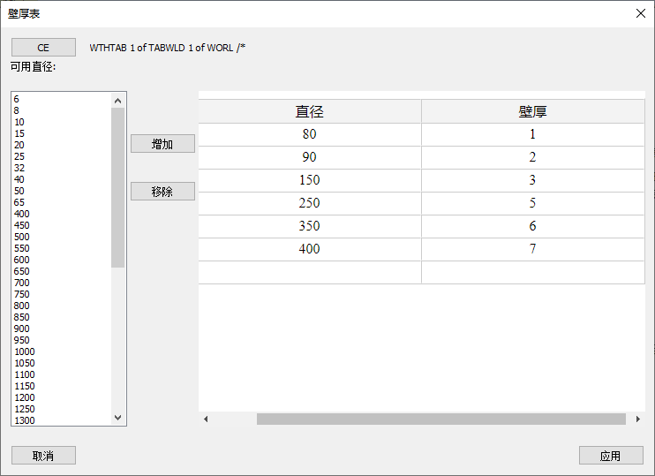Select diameter 1300 in available list

[x=24, y=420]
